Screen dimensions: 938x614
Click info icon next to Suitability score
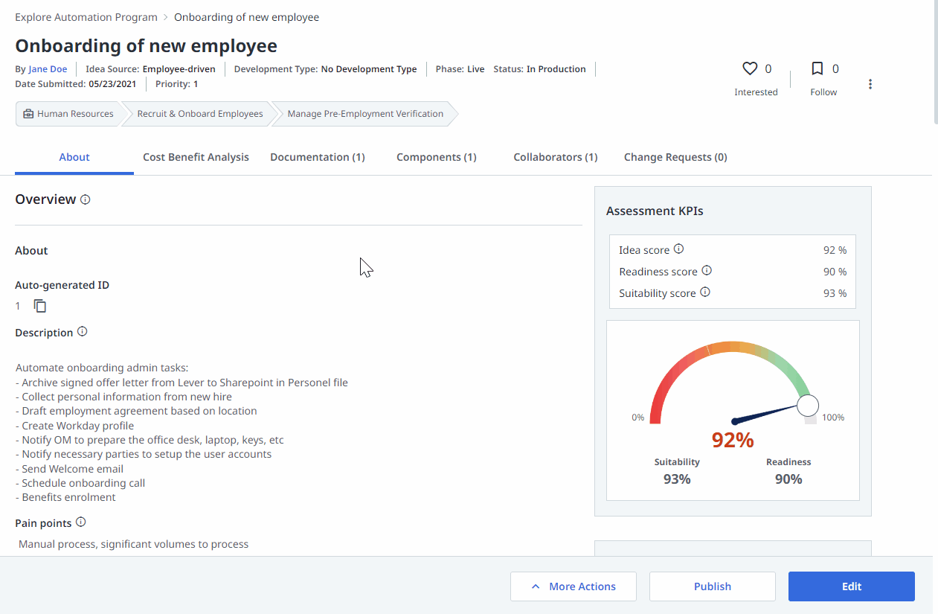pos(705,292)
